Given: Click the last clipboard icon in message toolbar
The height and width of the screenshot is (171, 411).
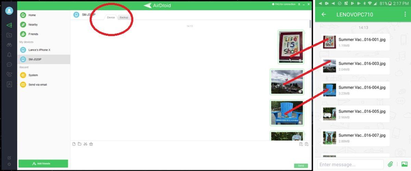Looking at the screenshot, I should click(x=307, y=144).
